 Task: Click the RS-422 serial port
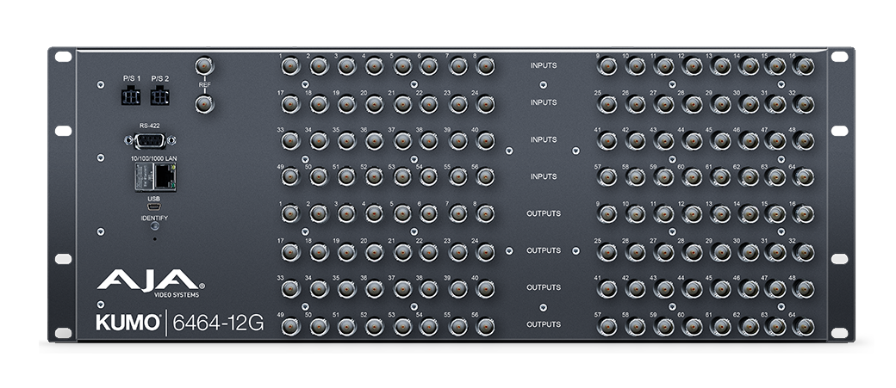click(150, 140)
